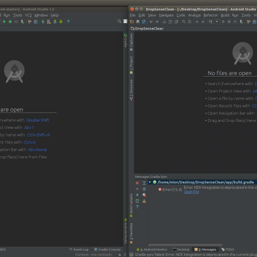
Task: Open Captures side panel tab
Action: [x=131, y=42]
